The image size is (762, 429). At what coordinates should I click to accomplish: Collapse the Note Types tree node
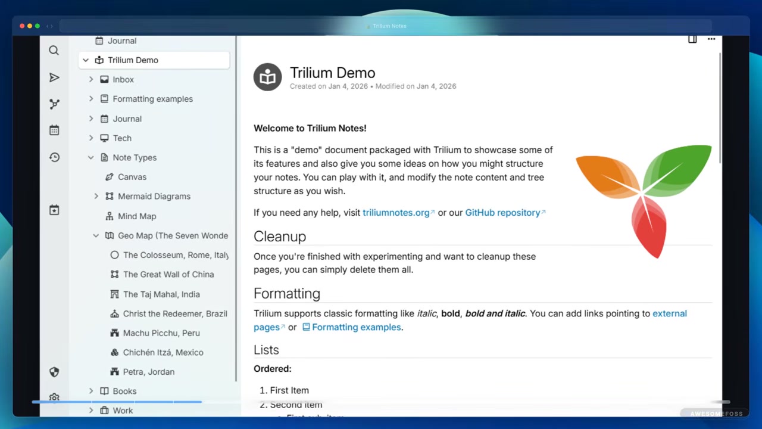tap(91, 157)
